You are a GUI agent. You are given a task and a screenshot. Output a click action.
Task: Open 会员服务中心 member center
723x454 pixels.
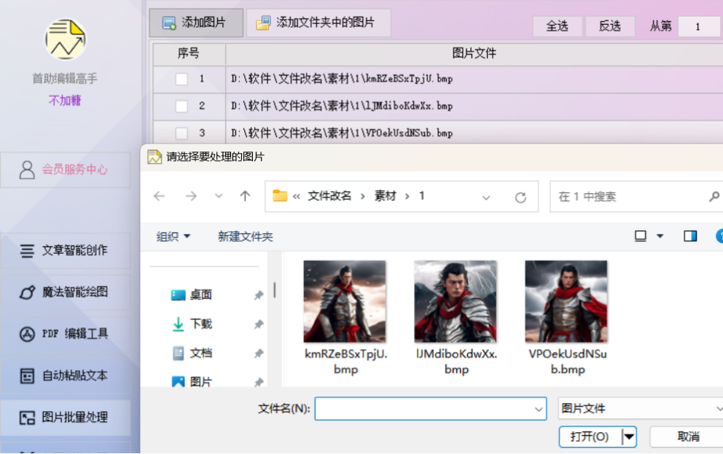[66, 170]
